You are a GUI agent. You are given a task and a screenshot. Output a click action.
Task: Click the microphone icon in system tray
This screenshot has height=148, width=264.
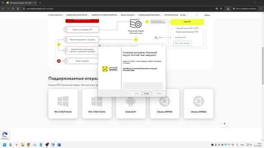click(237, 145)
